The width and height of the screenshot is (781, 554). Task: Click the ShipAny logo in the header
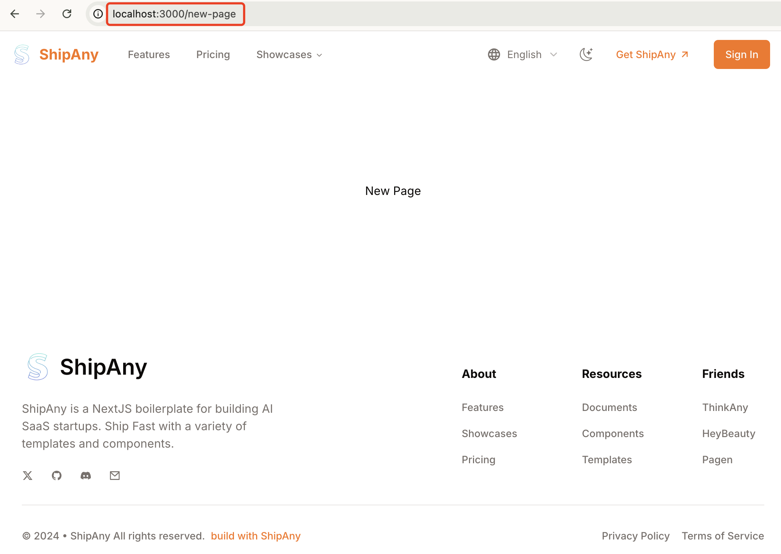[x=56, y=54]
